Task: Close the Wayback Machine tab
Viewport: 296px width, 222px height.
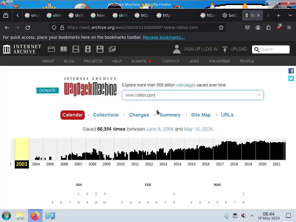Action: [258, 16]
